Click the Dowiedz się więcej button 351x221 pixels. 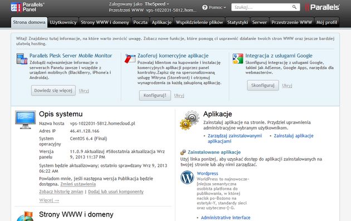(53, 90)
